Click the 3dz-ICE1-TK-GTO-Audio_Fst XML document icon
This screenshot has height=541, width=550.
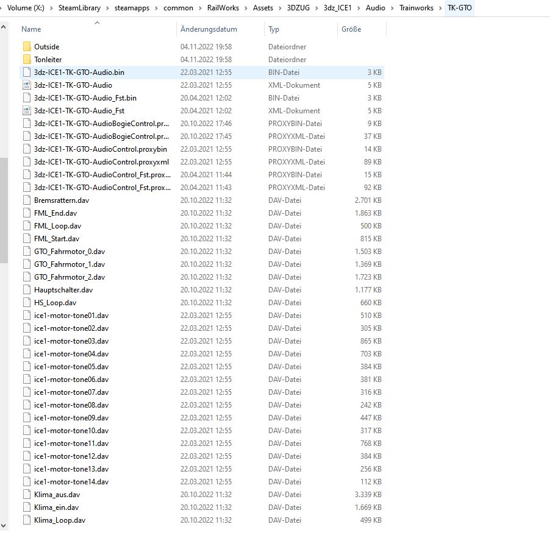[x=27, y=111]
